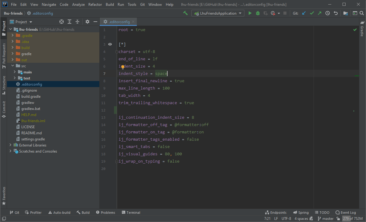Open the Refactor menu
The width and height of the screenshot is (366, 222).
tap(95, 5)
